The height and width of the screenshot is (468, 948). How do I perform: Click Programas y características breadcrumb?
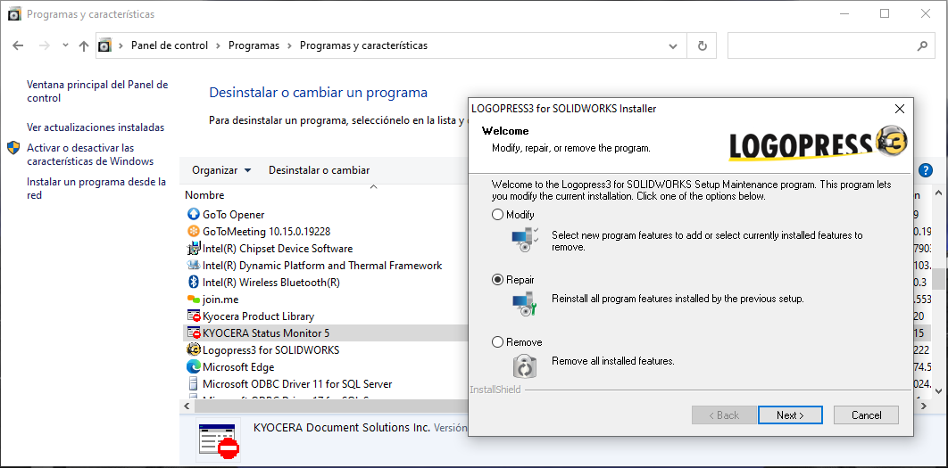coord(363,45)
